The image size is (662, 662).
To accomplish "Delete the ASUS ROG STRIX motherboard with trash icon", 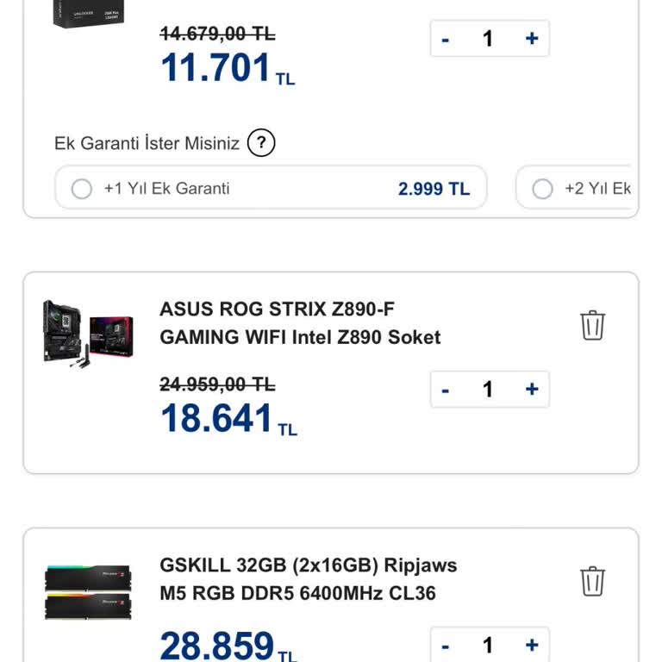I will 592,325.
